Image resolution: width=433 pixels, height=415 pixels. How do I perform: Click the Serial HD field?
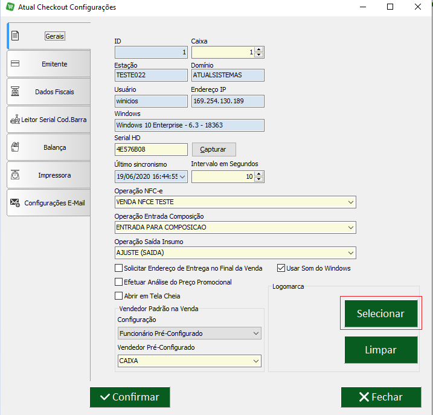pyautogui.click(x=151, y=149)
